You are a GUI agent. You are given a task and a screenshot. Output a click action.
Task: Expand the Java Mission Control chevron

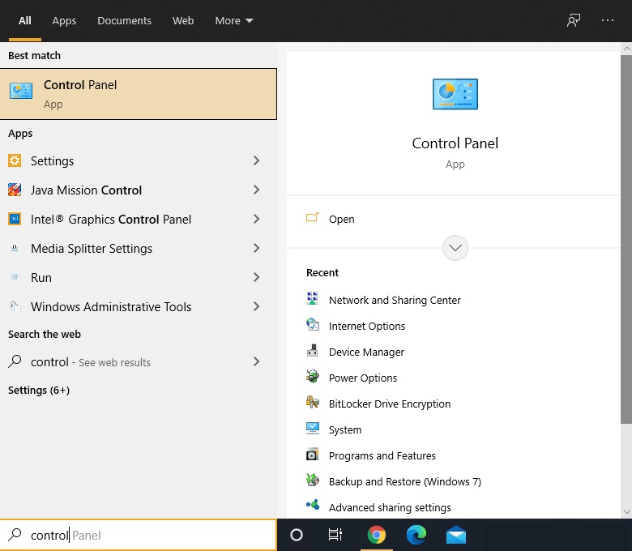[x=256, y=190]
